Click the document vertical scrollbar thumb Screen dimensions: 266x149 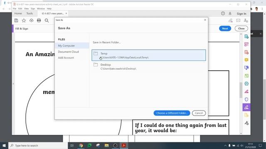(x=241, y=90)
